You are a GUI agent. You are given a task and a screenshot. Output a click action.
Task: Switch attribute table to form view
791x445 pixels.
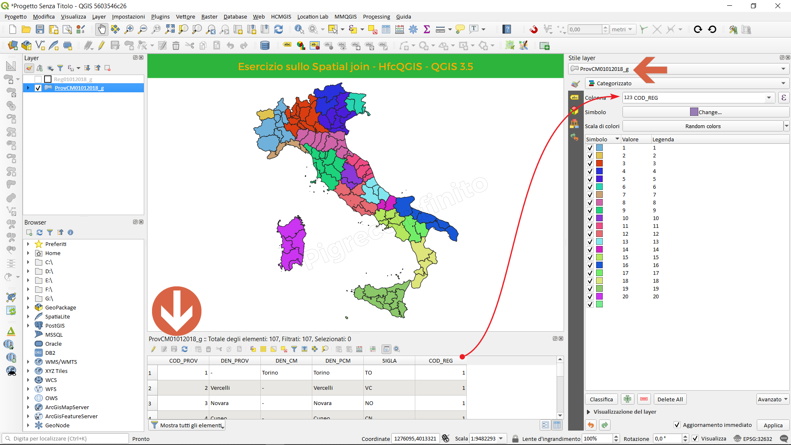pos(545,425)
